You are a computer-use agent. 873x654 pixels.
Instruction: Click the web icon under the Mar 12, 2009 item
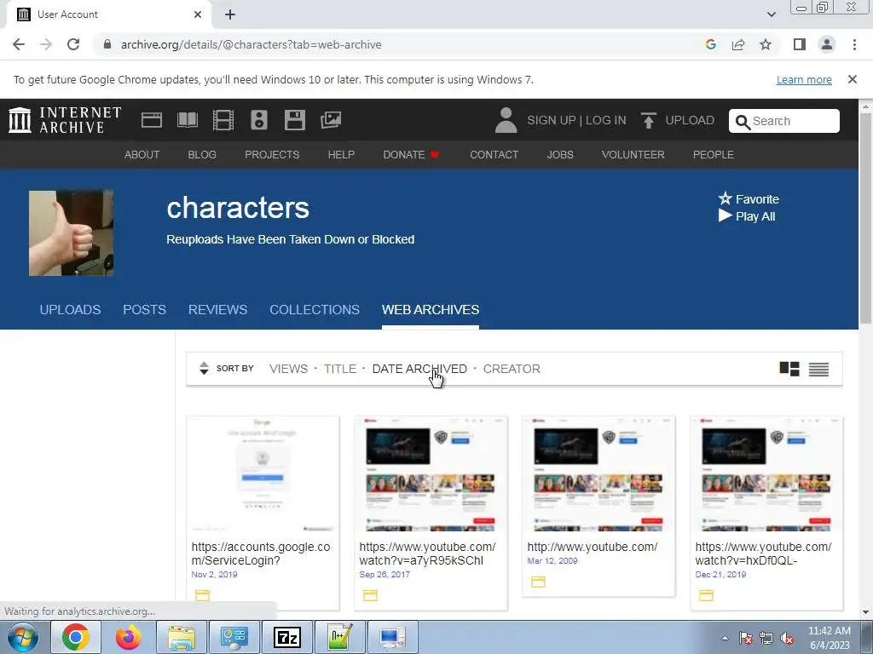(539, 582)
